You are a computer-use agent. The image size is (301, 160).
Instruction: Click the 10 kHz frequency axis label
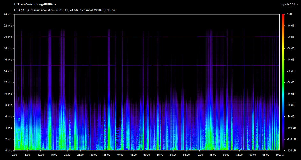pos(8,94)
